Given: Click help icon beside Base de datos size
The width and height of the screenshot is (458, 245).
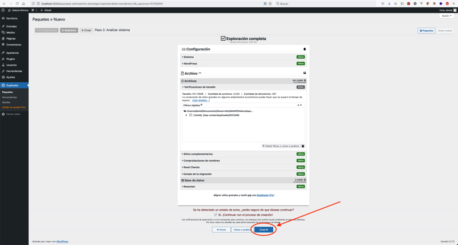Looking at the screenshot, I should tap(305, 180).
